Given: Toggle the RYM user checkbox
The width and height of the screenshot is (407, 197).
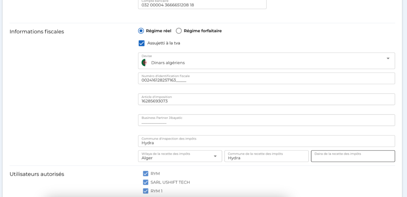Looking at the screenshot, I should tap(145, 174).
